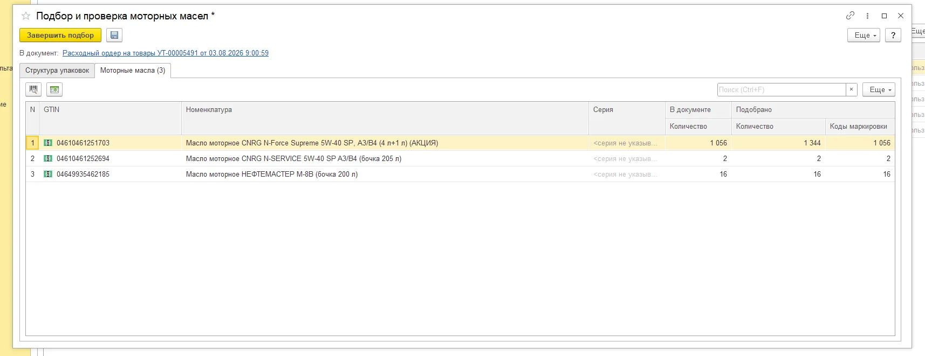Select the CNRG N-Force Supreme 5W-40 row
The width and height of the screenshot is (925, 356).
coord(460,143)
